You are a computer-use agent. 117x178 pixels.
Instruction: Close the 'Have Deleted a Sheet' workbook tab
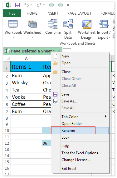59,51
